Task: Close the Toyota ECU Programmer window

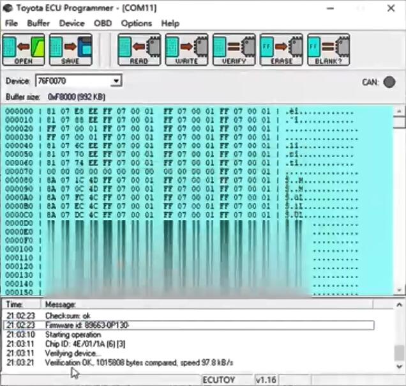Action: click(x=391, y=8)
